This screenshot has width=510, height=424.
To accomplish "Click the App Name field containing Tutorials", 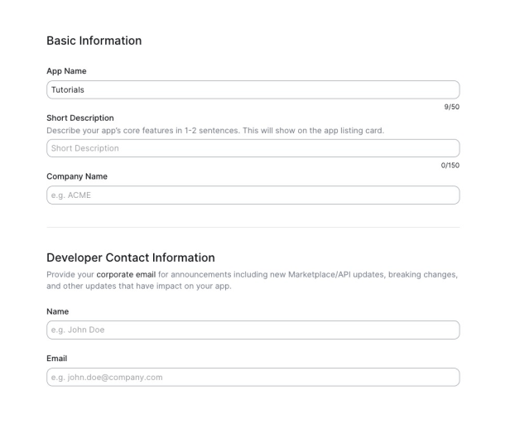I will coord(253,89).
